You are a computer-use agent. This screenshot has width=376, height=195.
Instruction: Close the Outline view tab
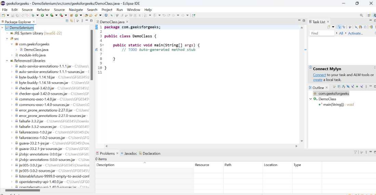tap(326, 88)
